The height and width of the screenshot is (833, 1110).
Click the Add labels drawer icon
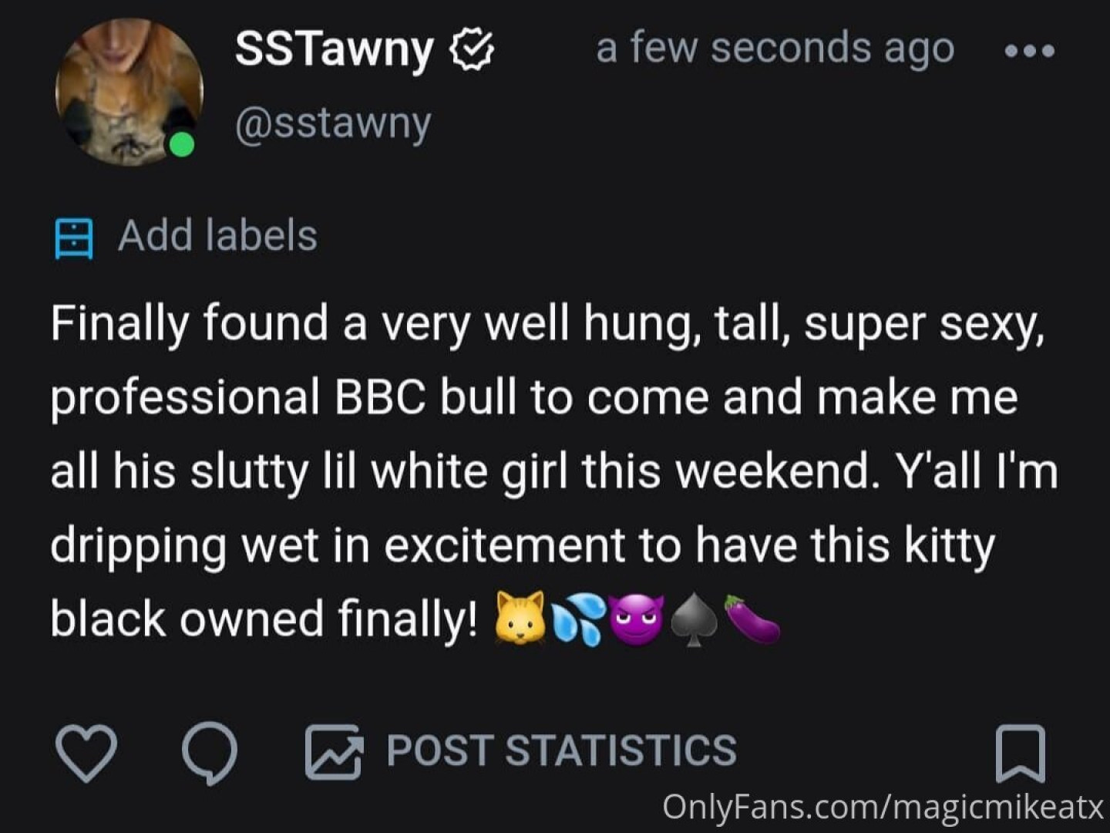[x=74, y=238]
